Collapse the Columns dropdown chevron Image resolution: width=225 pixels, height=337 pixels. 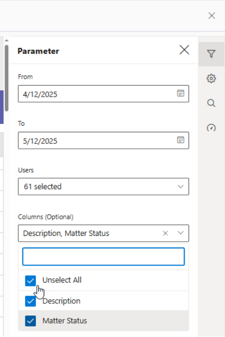pos(181,233)
